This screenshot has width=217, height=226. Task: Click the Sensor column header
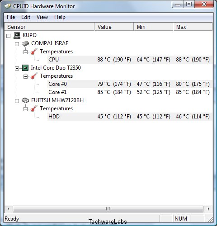(x=49, y=27)
